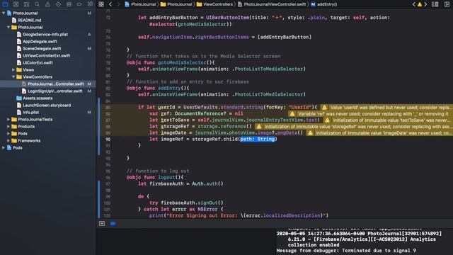Viewport: 453px width, 255px height.
Task: Click warning icon for 'userId' never used
Action: [x=324, y=108]
